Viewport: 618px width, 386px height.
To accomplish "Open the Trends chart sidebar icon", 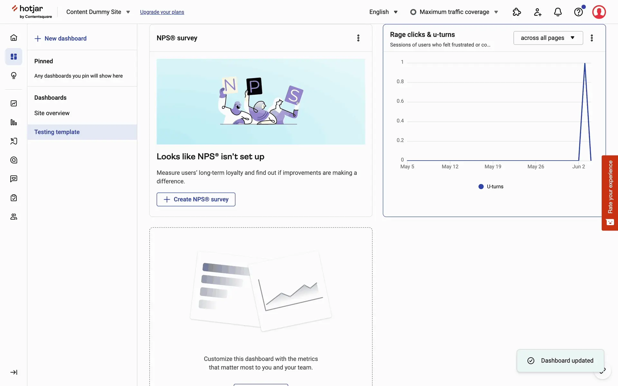I will tap(14, 103).
